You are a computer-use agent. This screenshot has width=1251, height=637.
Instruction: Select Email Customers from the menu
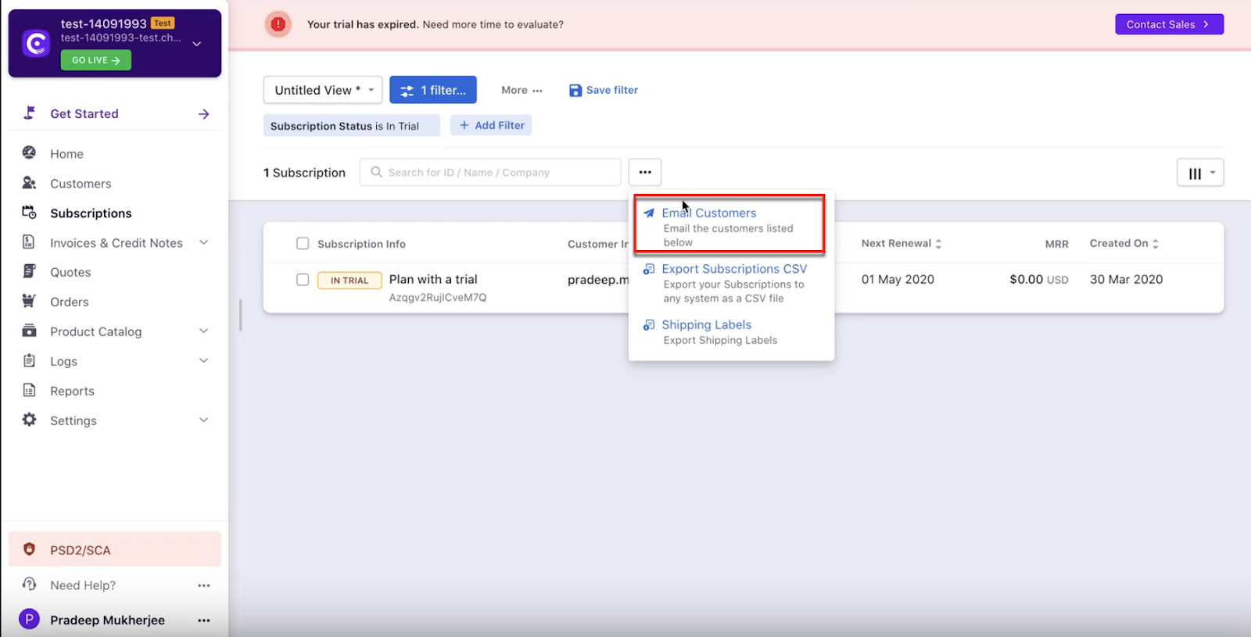pyautogui.click(x=708, y=213)
